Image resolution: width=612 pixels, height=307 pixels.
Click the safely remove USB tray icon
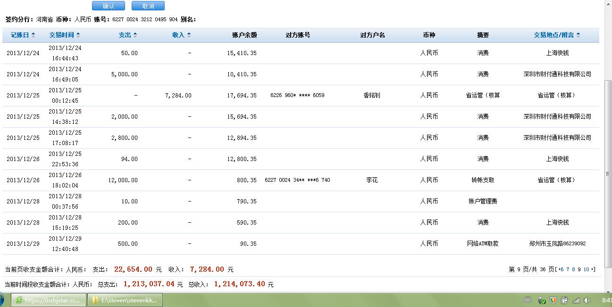(542, 300)
